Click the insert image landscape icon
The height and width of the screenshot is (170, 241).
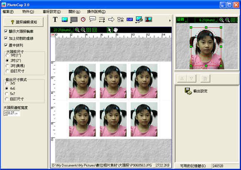point(64,20)
